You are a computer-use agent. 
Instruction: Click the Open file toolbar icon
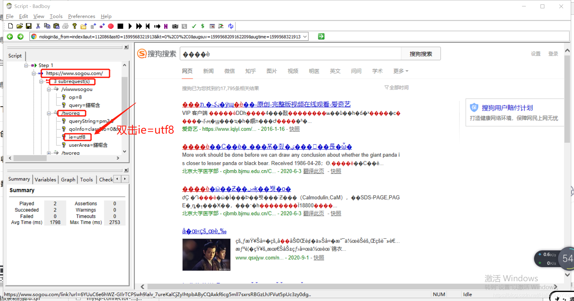coord(19,26)
